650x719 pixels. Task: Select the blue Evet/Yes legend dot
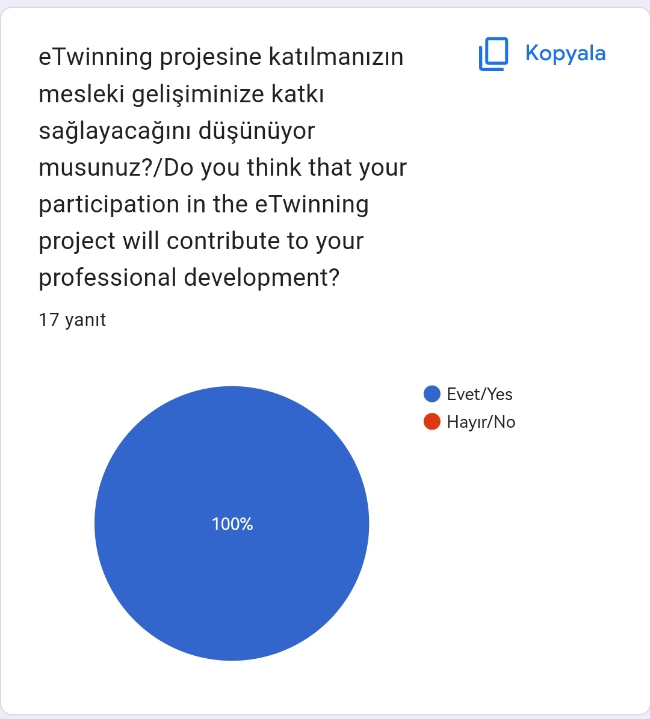[x=432, y=394]
